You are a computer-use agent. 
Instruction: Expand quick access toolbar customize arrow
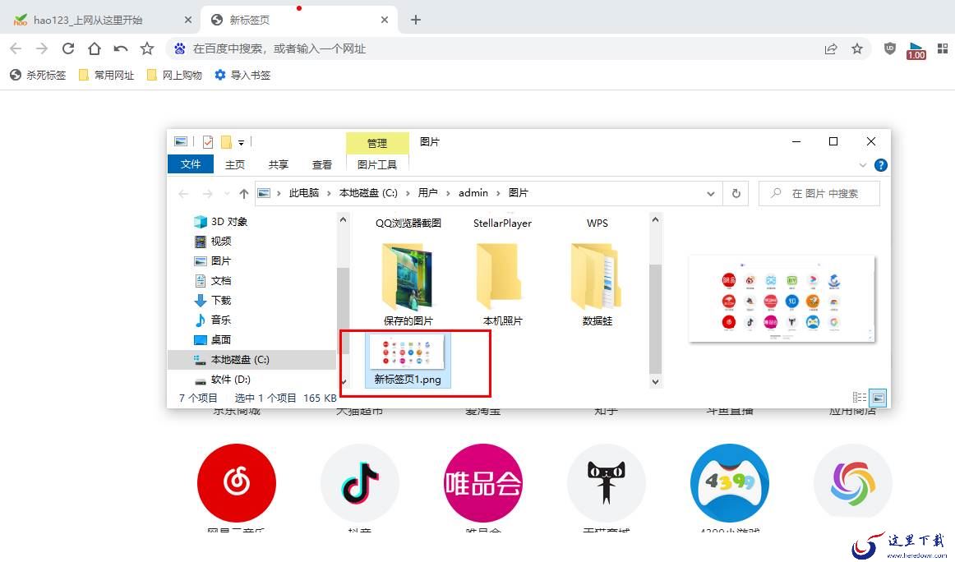click(241, 142)
